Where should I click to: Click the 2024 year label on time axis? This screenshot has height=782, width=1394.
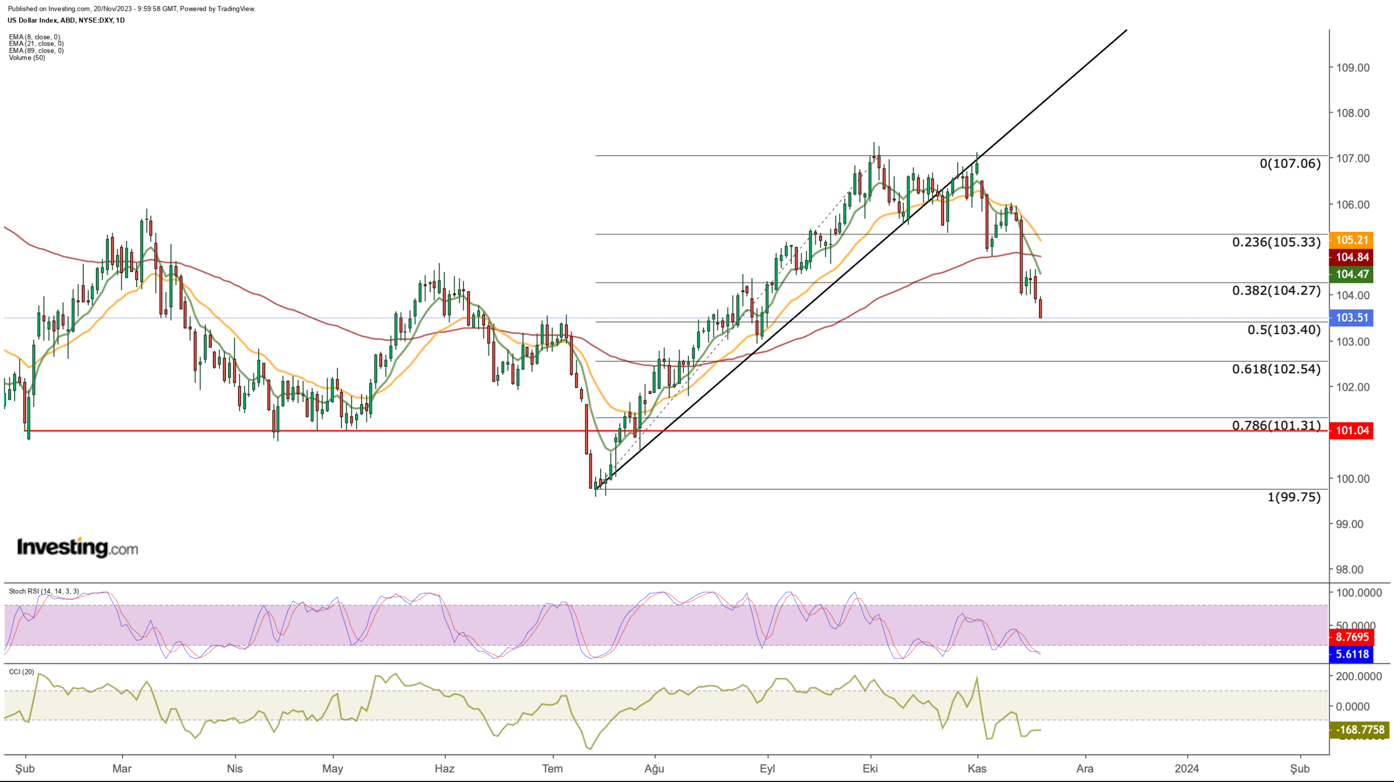click(1187, 768)
